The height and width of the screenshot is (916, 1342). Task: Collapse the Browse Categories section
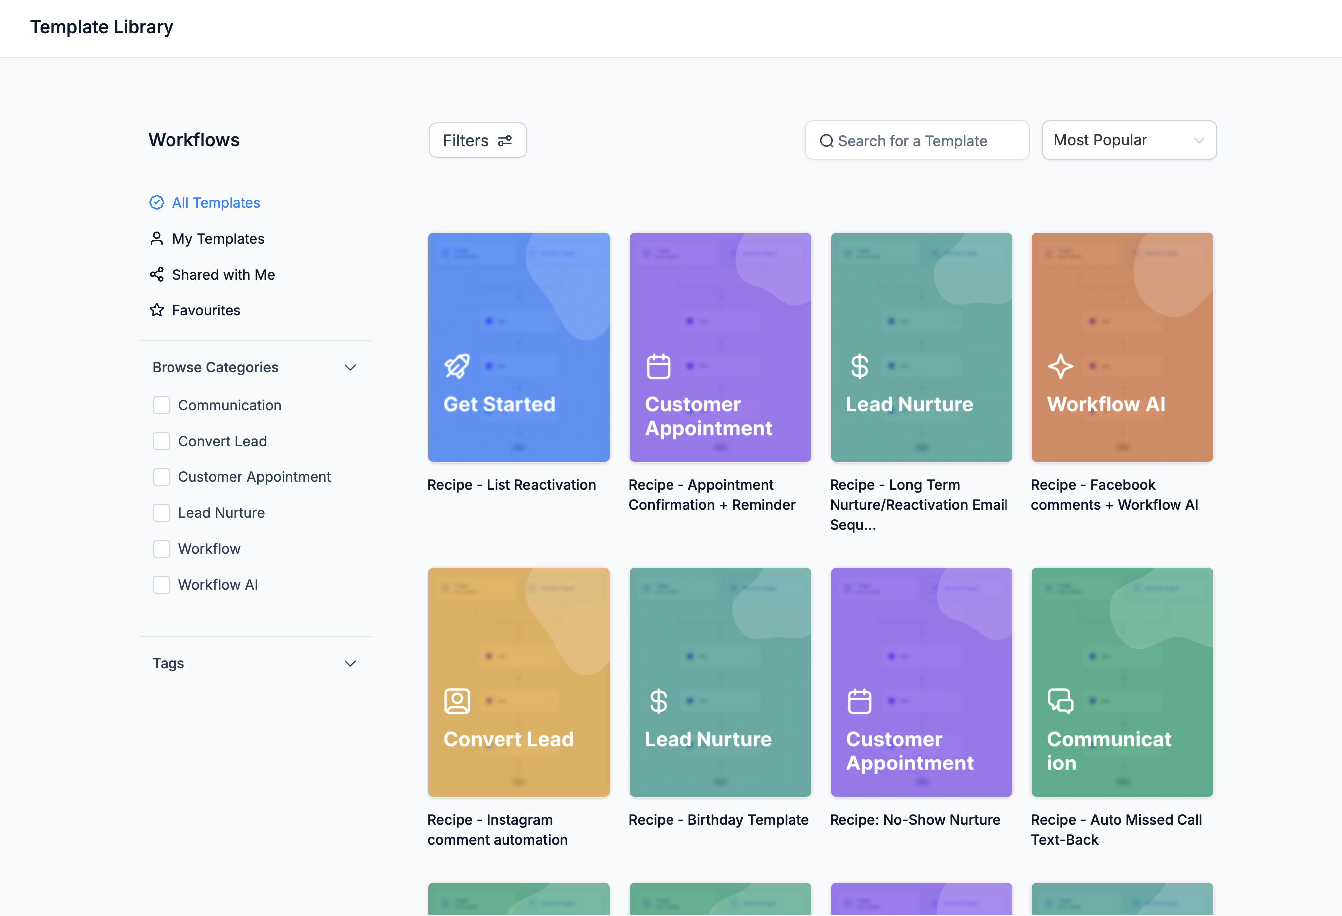350,367
